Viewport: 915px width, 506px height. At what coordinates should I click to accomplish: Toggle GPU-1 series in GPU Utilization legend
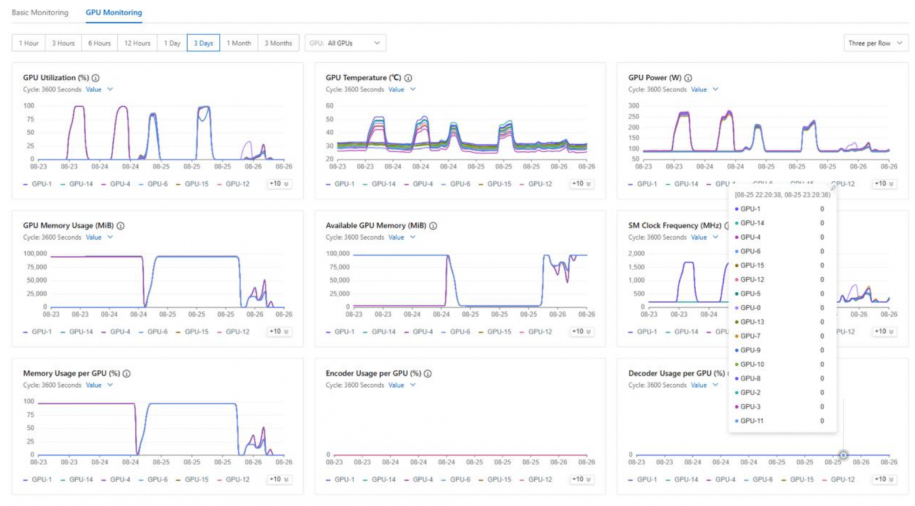point(38,184)
